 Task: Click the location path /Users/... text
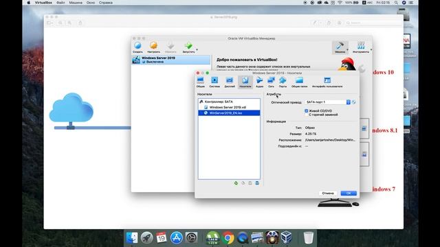pyautogui.click(x=330, y=140)
